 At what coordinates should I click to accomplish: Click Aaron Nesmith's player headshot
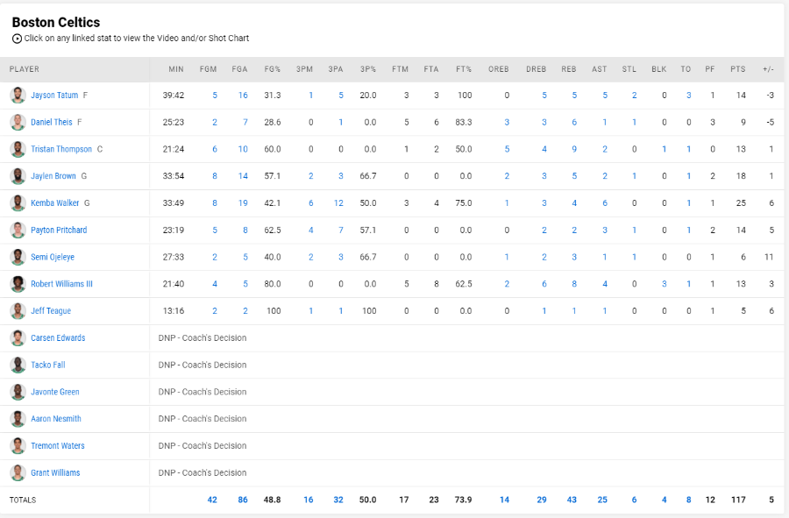click(x=18, y=419)
